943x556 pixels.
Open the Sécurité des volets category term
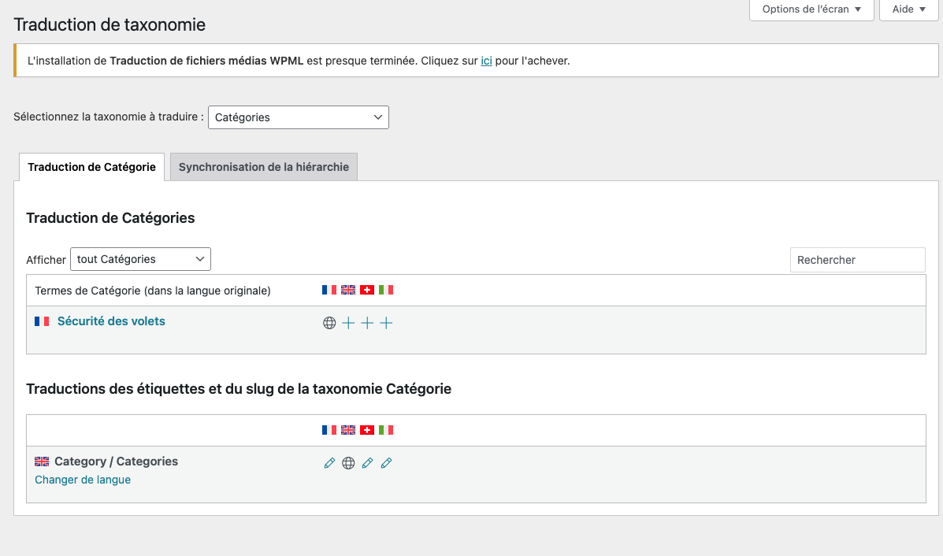pyautogui.click(x=111, y=321)
